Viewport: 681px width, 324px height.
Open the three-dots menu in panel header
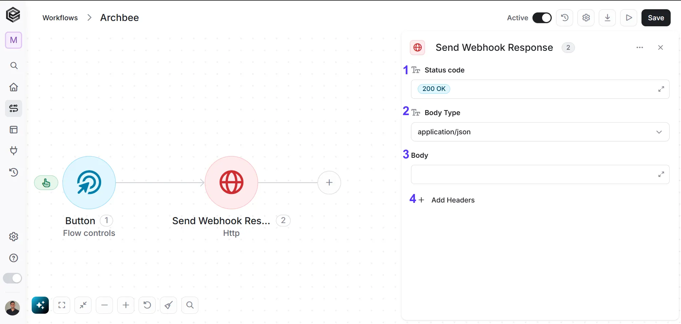point(640,48)
